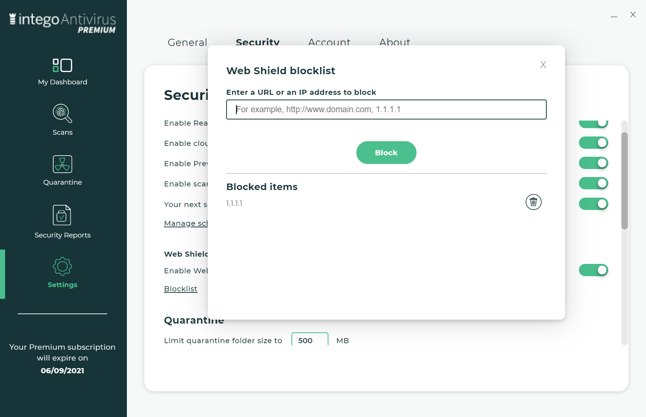The width and height of the screenshot is (646, 417).
Task: Toggle the Enable cloud protection switch
Action: coord(593,143)
